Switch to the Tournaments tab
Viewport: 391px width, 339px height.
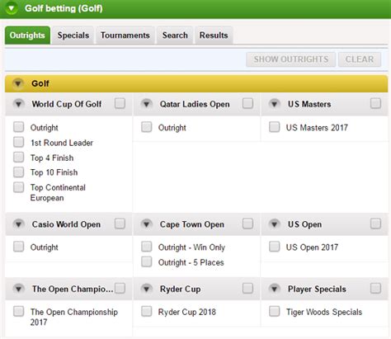click(x=125, y=35)
